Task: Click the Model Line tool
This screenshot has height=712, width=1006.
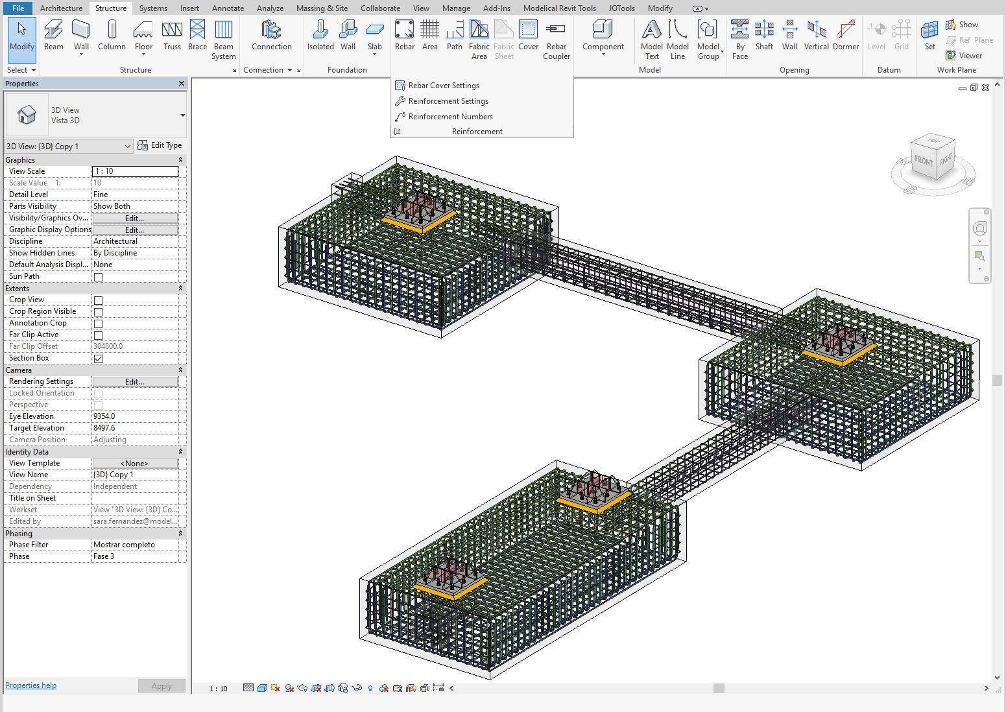Action: 678,40
